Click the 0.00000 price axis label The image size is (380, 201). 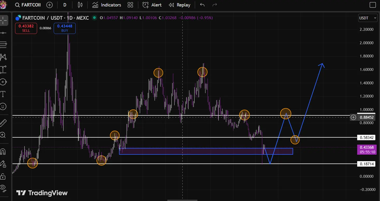tap(367, 176)
